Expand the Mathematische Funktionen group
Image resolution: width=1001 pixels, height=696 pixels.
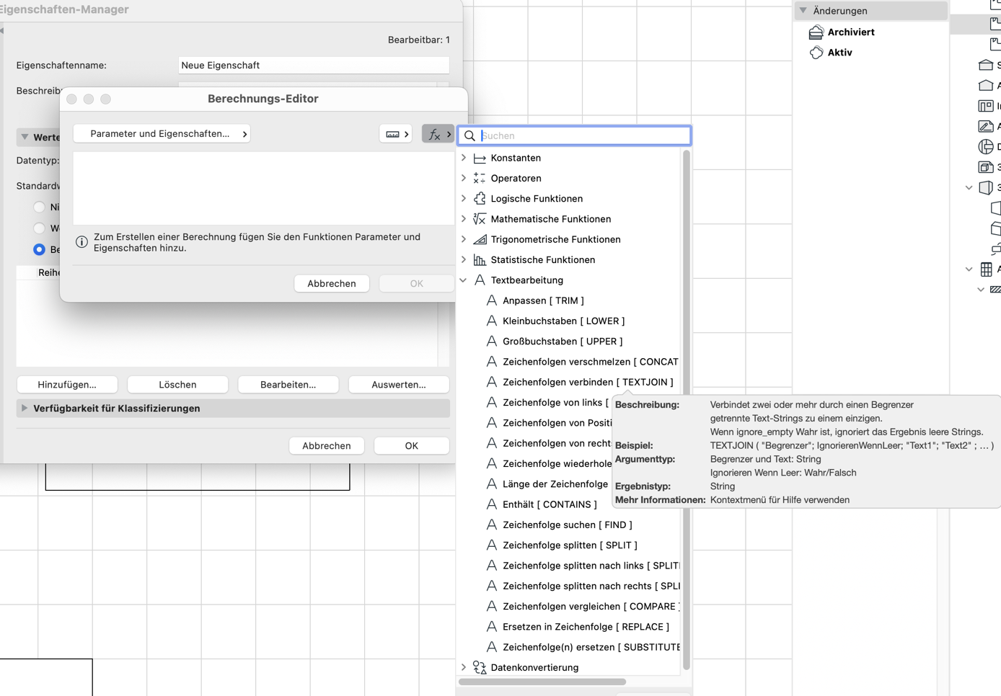click(464, 219)
